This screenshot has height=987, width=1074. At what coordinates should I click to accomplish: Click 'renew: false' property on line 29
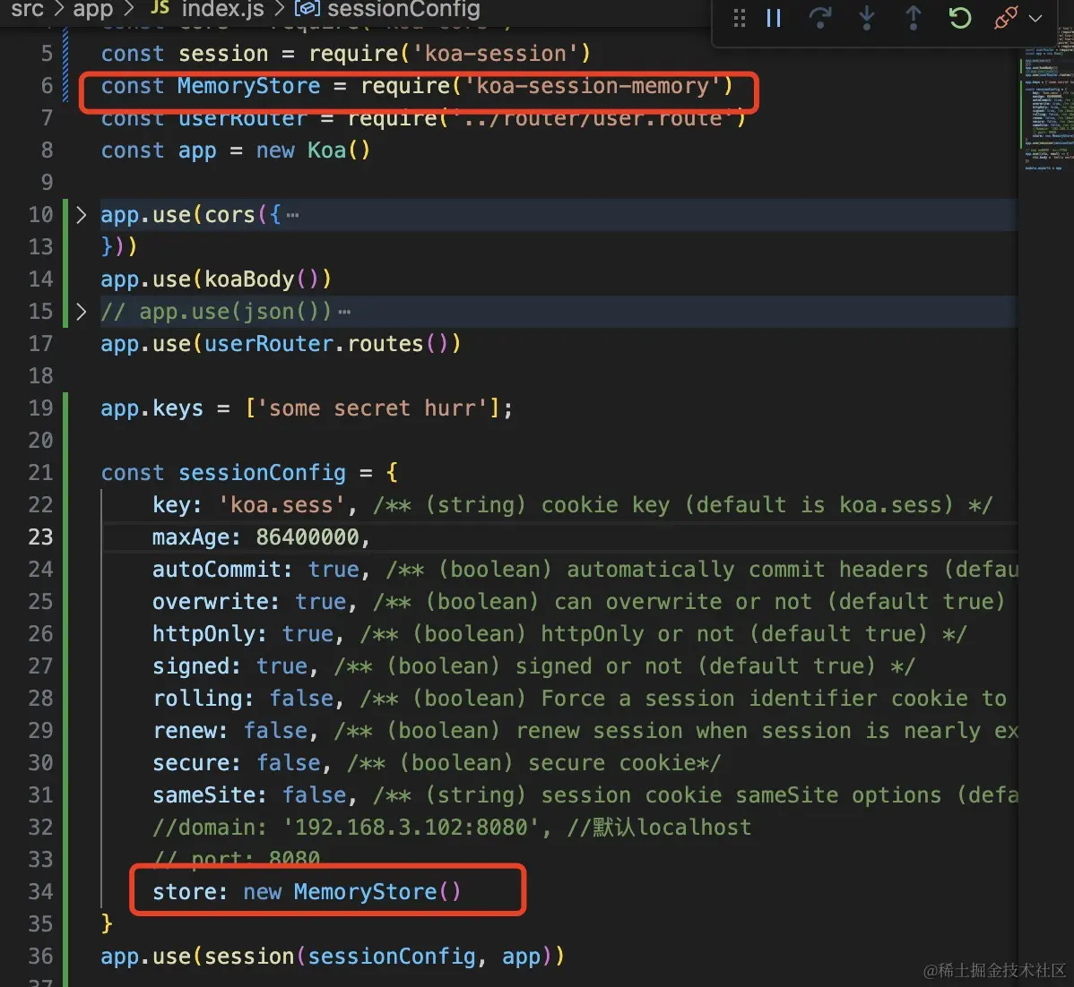click(230, 731)
